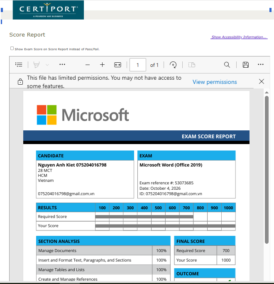The image size is (274, 284).
Task: Expand the highlight tool dropdown arrow
Action: 47,65
